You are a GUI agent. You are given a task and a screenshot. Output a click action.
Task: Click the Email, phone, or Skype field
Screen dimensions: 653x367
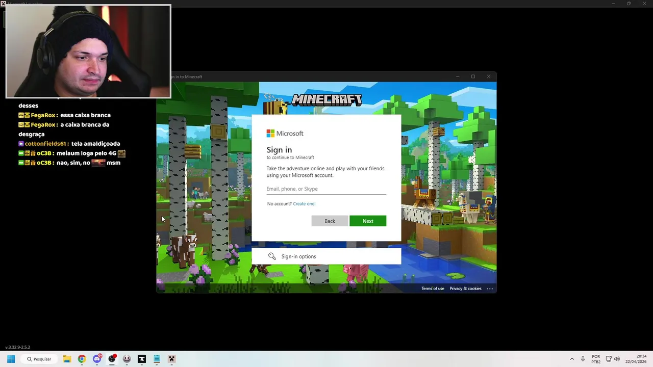tap(326, 189)
